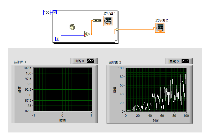This screenshot has width=207, height=139.
Task: Click plot line style swatch of 波形图 2 legend
Action: (185, 61)
